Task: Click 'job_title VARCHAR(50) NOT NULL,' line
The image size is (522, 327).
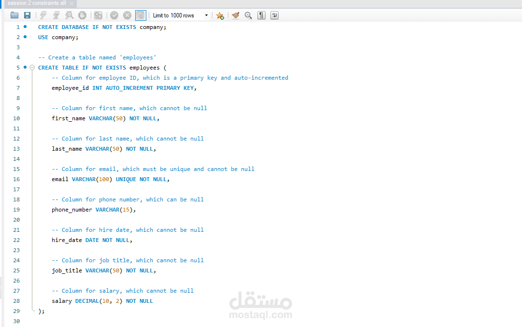Action: pos(103,270)
